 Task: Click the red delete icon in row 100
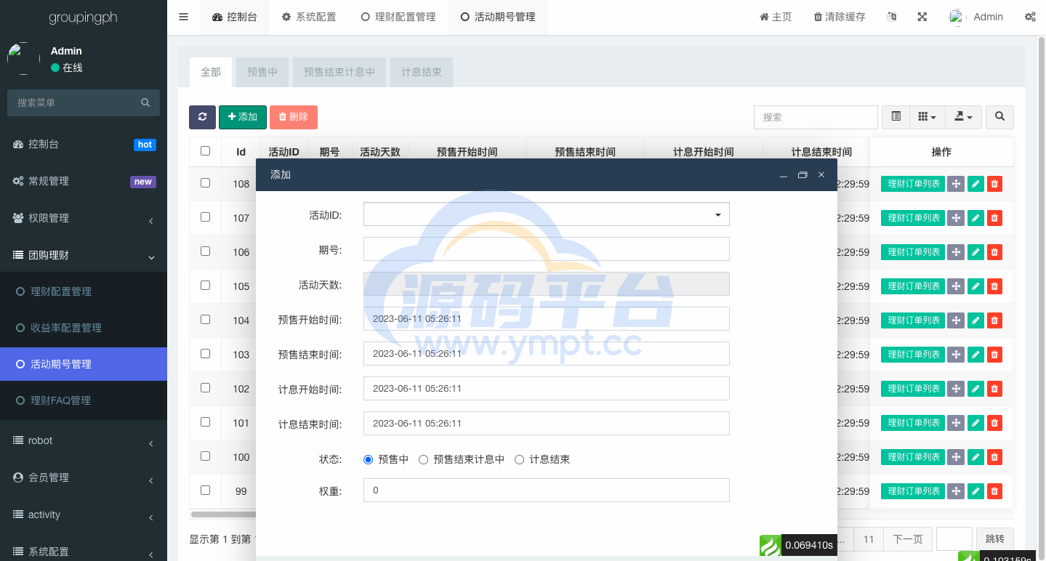994,457
